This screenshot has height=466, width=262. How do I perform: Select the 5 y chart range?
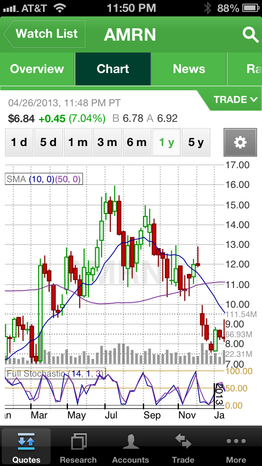196,142
